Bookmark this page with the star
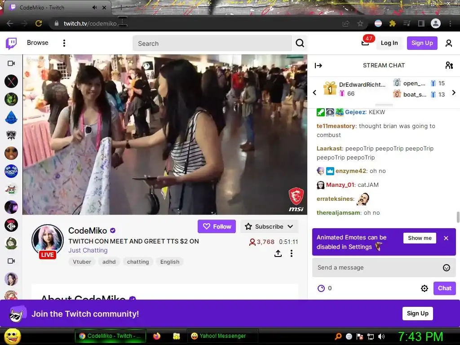 [360, 23]
